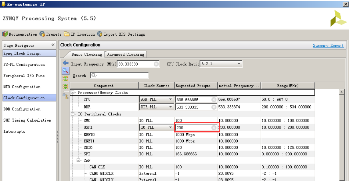Switch to Advanced Clocking tab

[125, 54]
